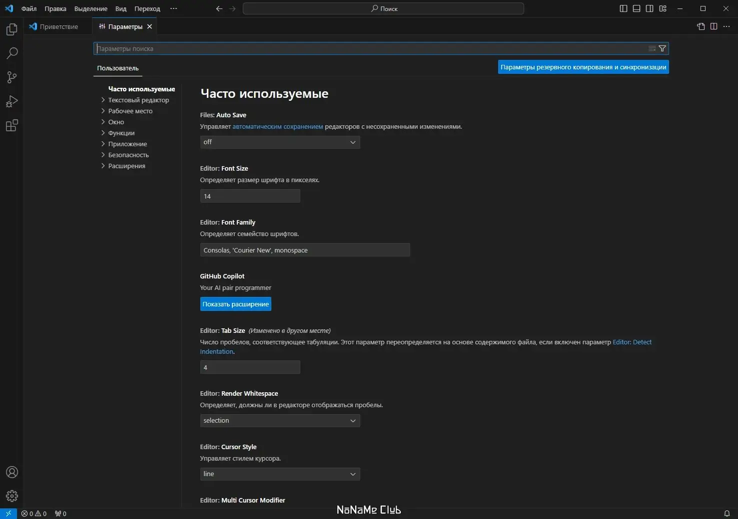738x519 pixels.
Task: Open the Accounts menu icon
Action: tap(11, 472)
